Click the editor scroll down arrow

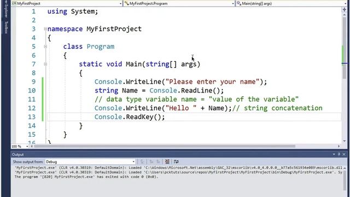coord(344,141)
